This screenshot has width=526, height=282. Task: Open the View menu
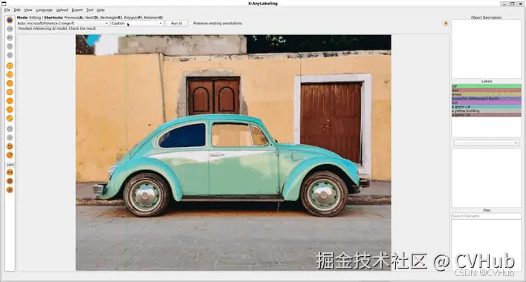(28, 10)
